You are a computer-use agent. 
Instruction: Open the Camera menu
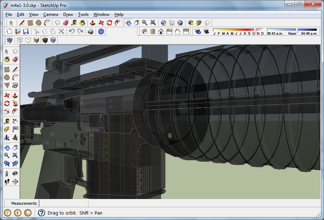click(51, 14)
